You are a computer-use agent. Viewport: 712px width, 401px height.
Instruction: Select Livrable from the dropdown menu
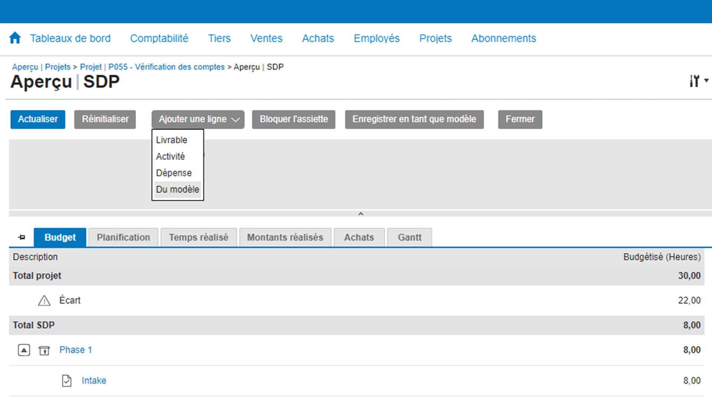(171, 140)
